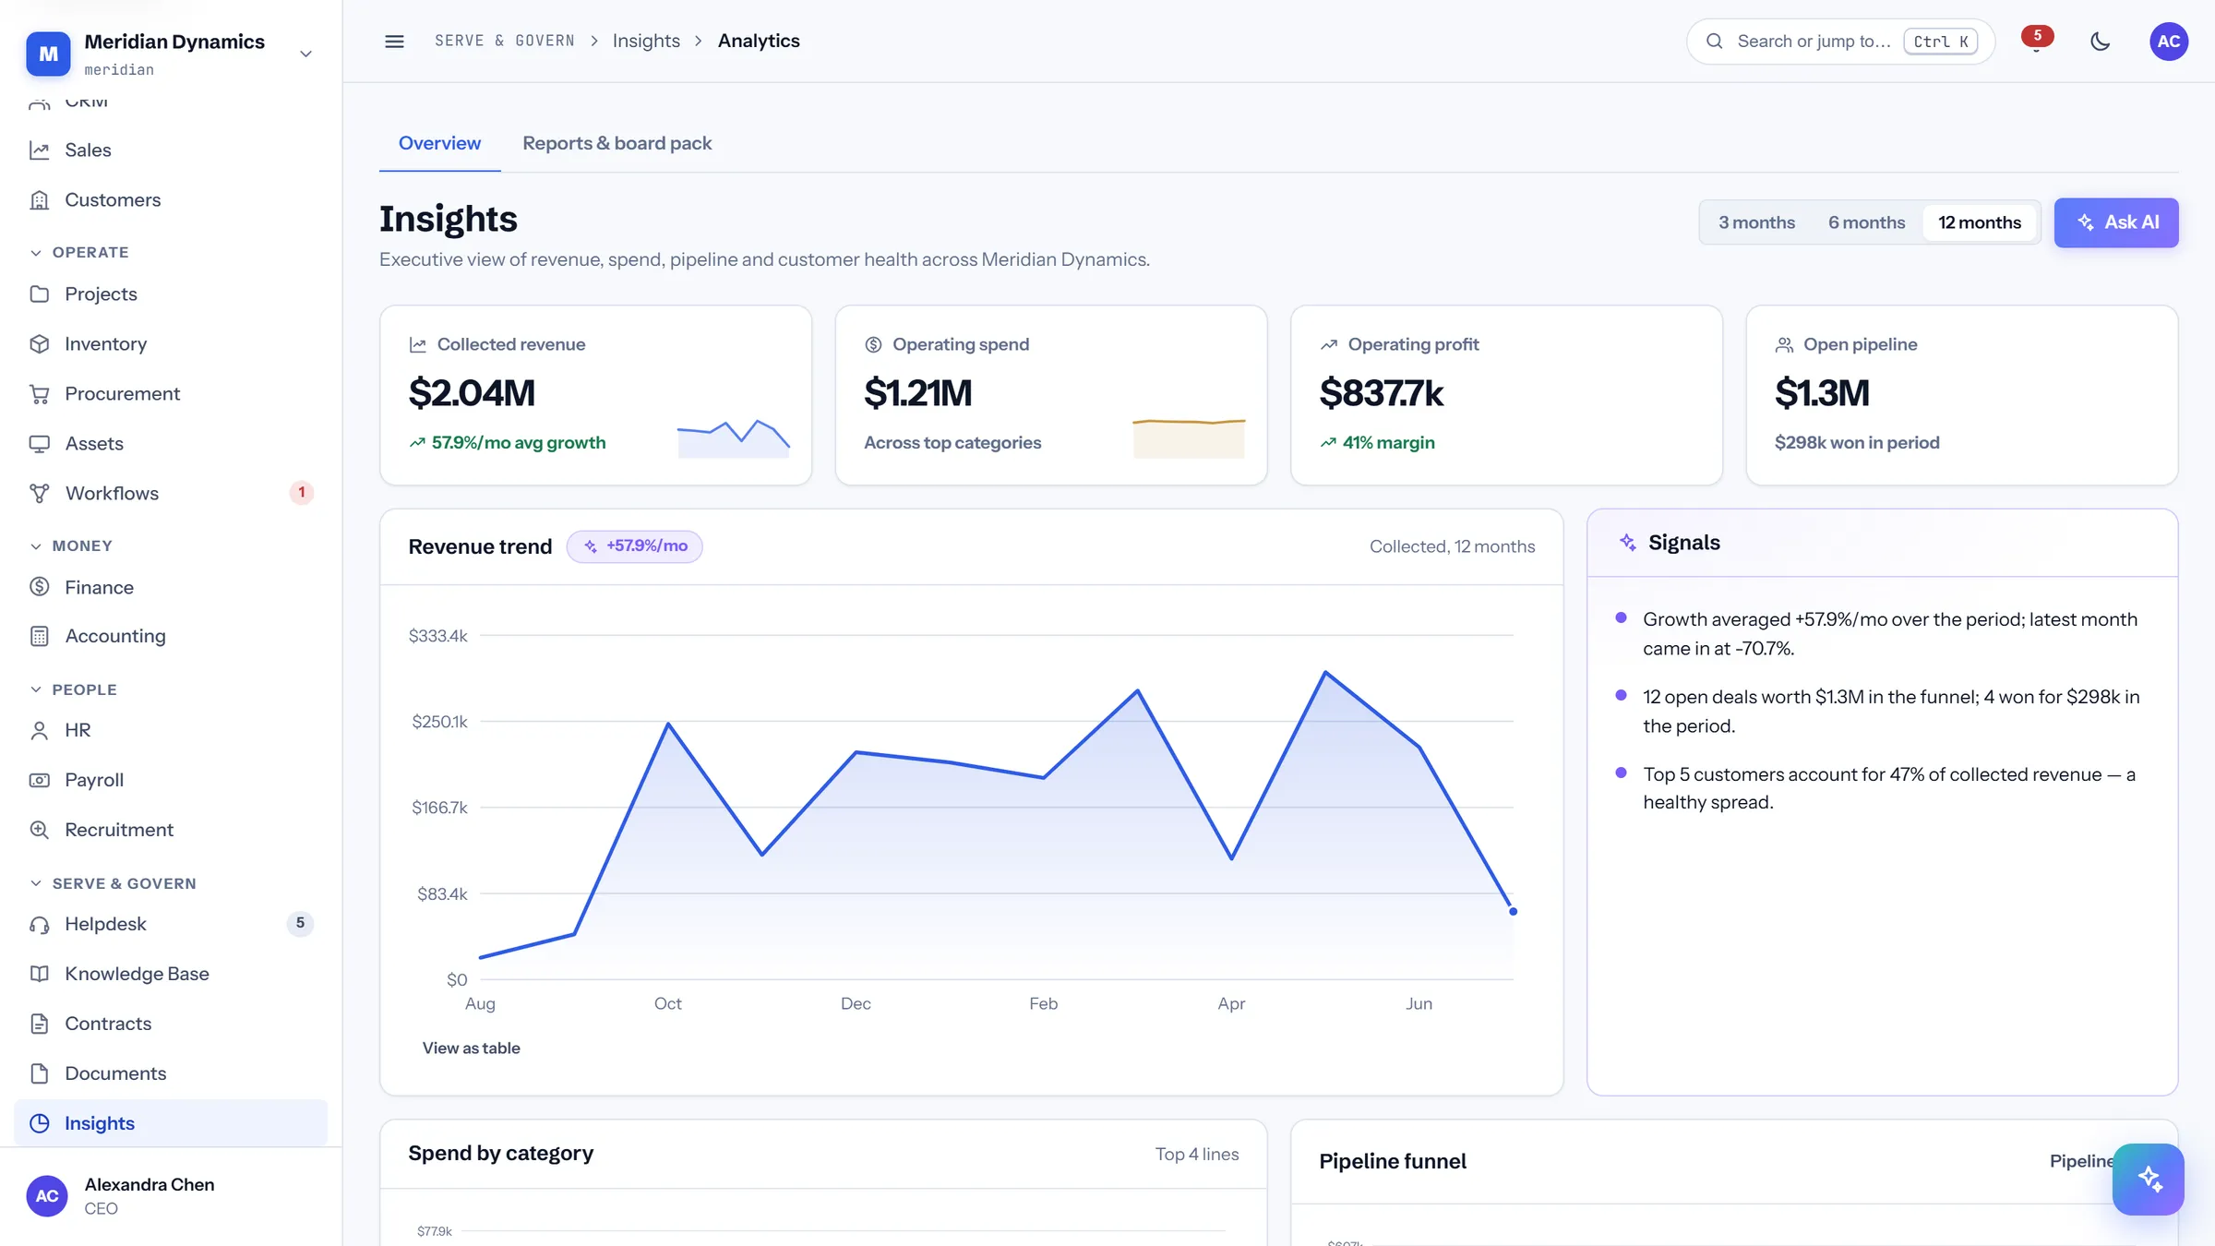Click the 'Top 5 customers' signal text
2215x1246 pixels.
click(1889, 788)
